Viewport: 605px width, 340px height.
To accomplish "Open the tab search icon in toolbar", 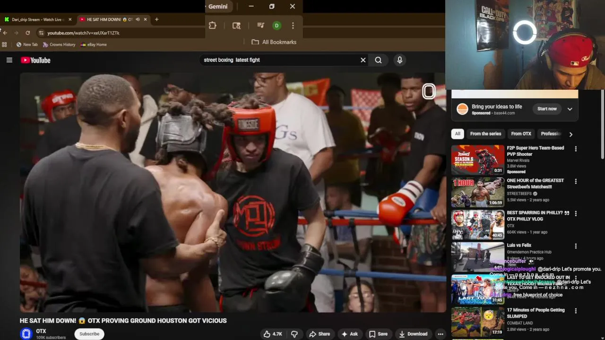I will coord(236,25).
